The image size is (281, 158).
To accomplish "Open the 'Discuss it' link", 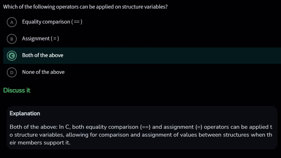I will [17, 90].
